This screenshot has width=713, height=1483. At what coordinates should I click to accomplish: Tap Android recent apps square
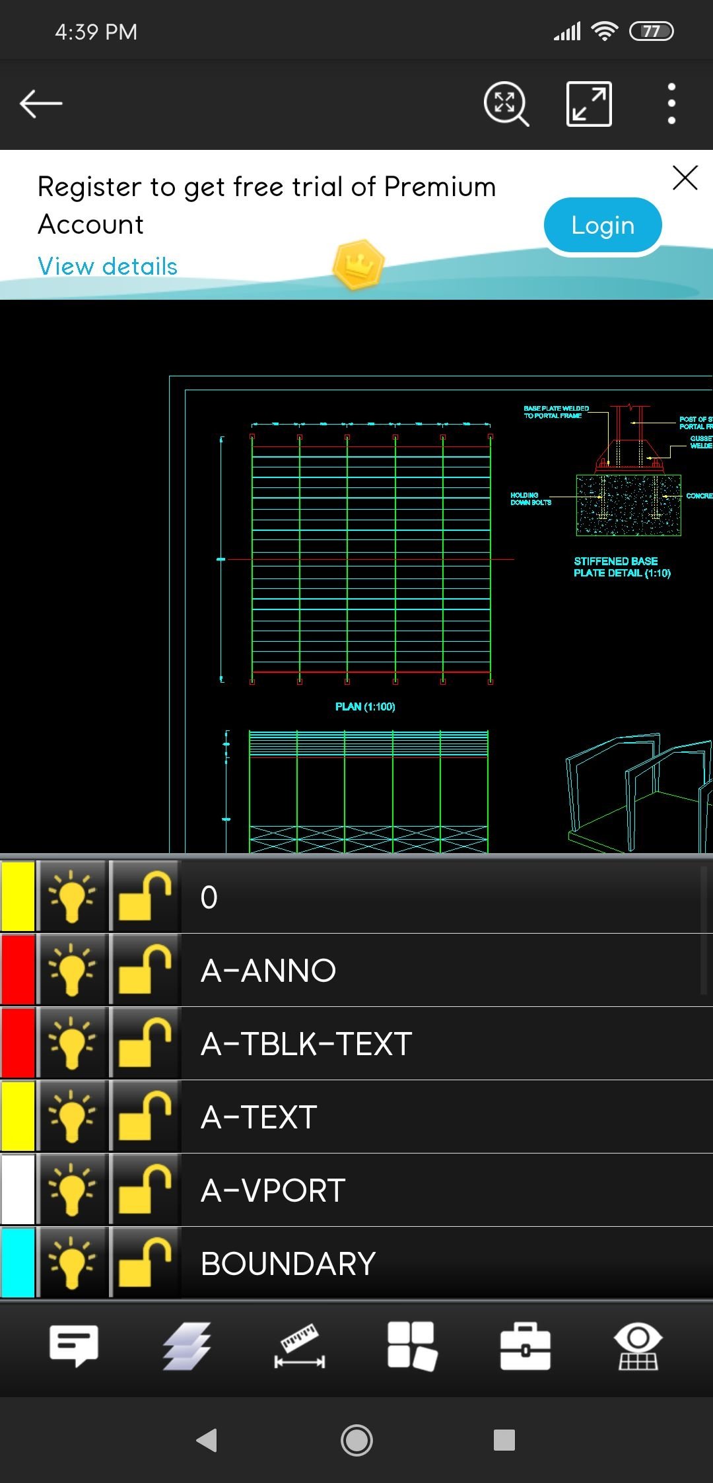tap(504, 1440)
